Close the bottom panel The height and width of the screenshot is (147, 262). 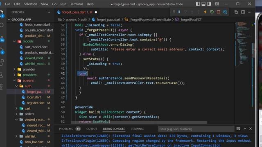click(x=251, y=129)
